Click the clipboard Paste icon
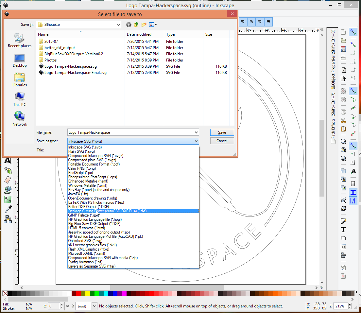 point(343,129)
